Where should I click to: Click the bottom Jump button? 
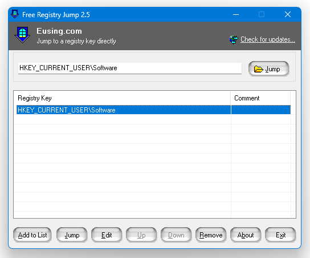click(72, 235)
